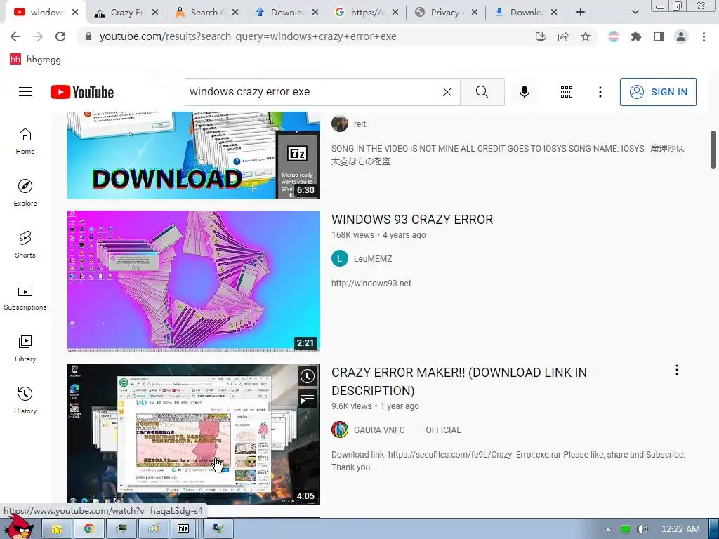Open Crazy Error Maker video options menu
The width and height of the screenshot is (719, 539).
click(x=677, y=370)
